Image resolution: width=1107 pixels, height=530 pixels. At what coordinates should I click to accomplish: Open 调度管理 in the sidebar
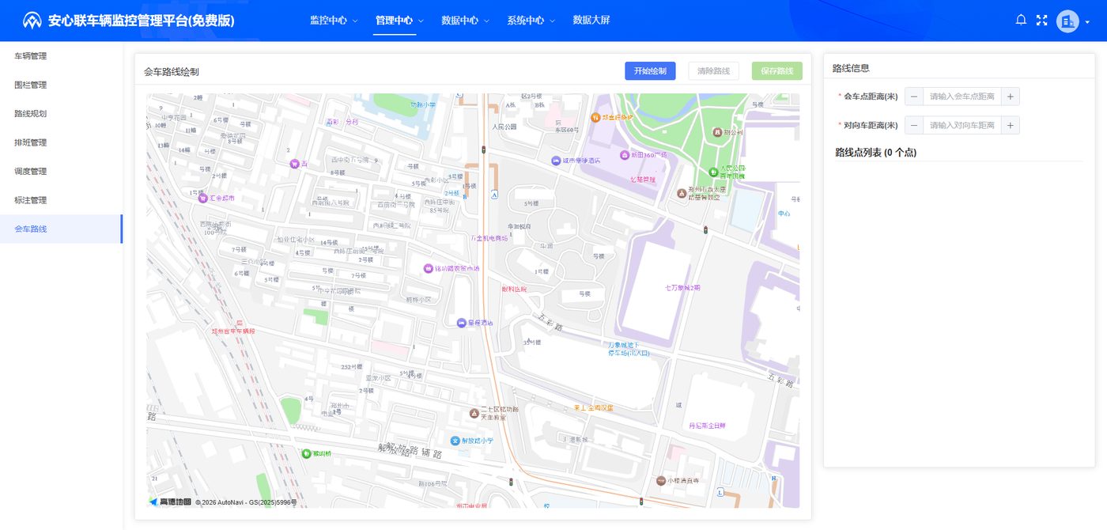coord(61,171)
